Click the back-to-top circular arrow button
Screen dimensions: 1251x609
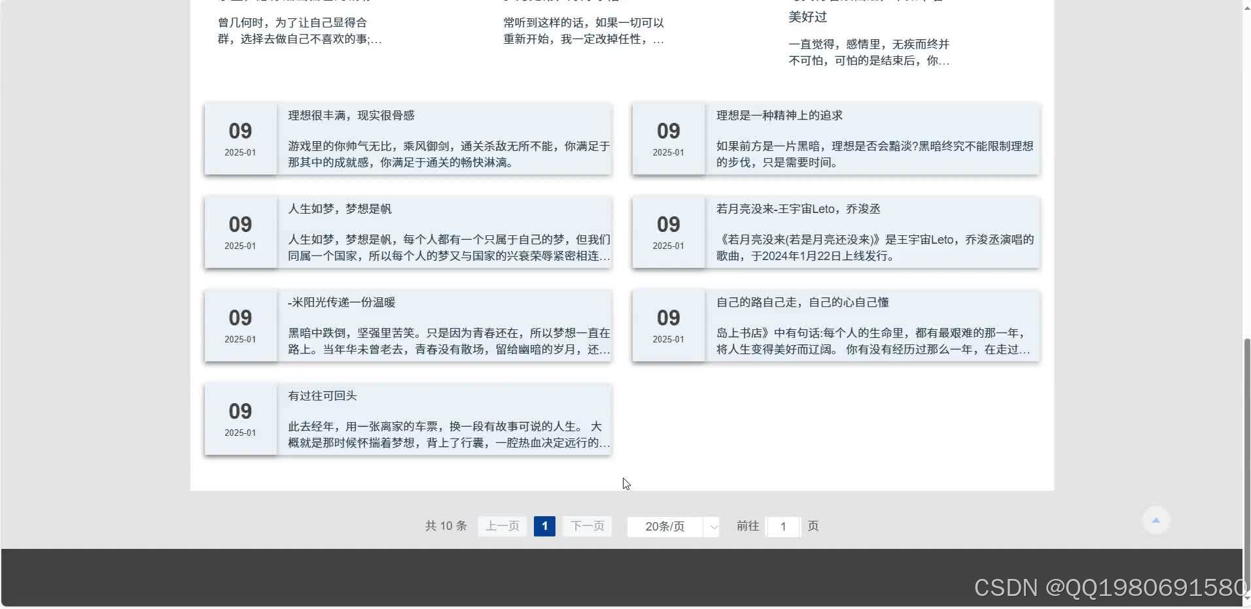pos(1155,520)
